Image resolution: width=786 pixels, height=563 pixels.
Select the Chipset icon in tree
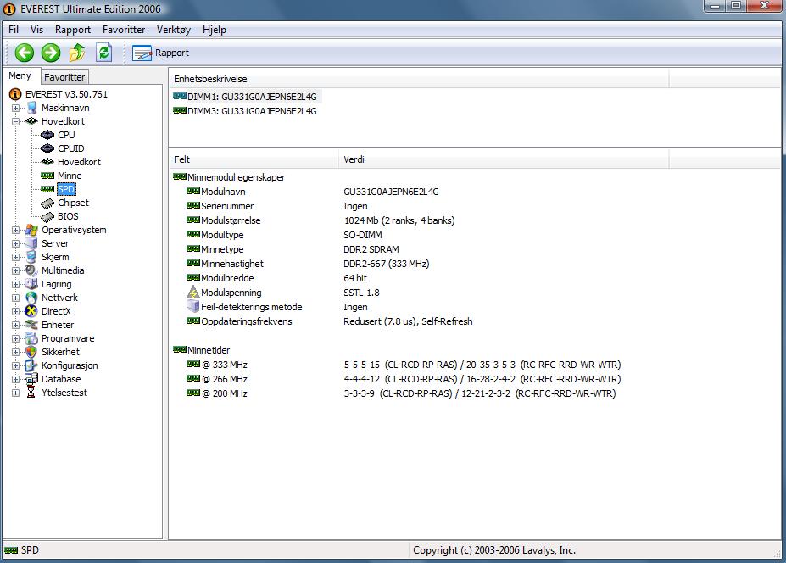(x=47, y=203)
